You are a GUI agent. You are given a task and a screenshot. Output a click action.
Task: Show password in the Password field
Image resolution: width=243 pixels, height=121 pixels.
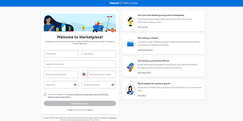click(x=75, y=85)
